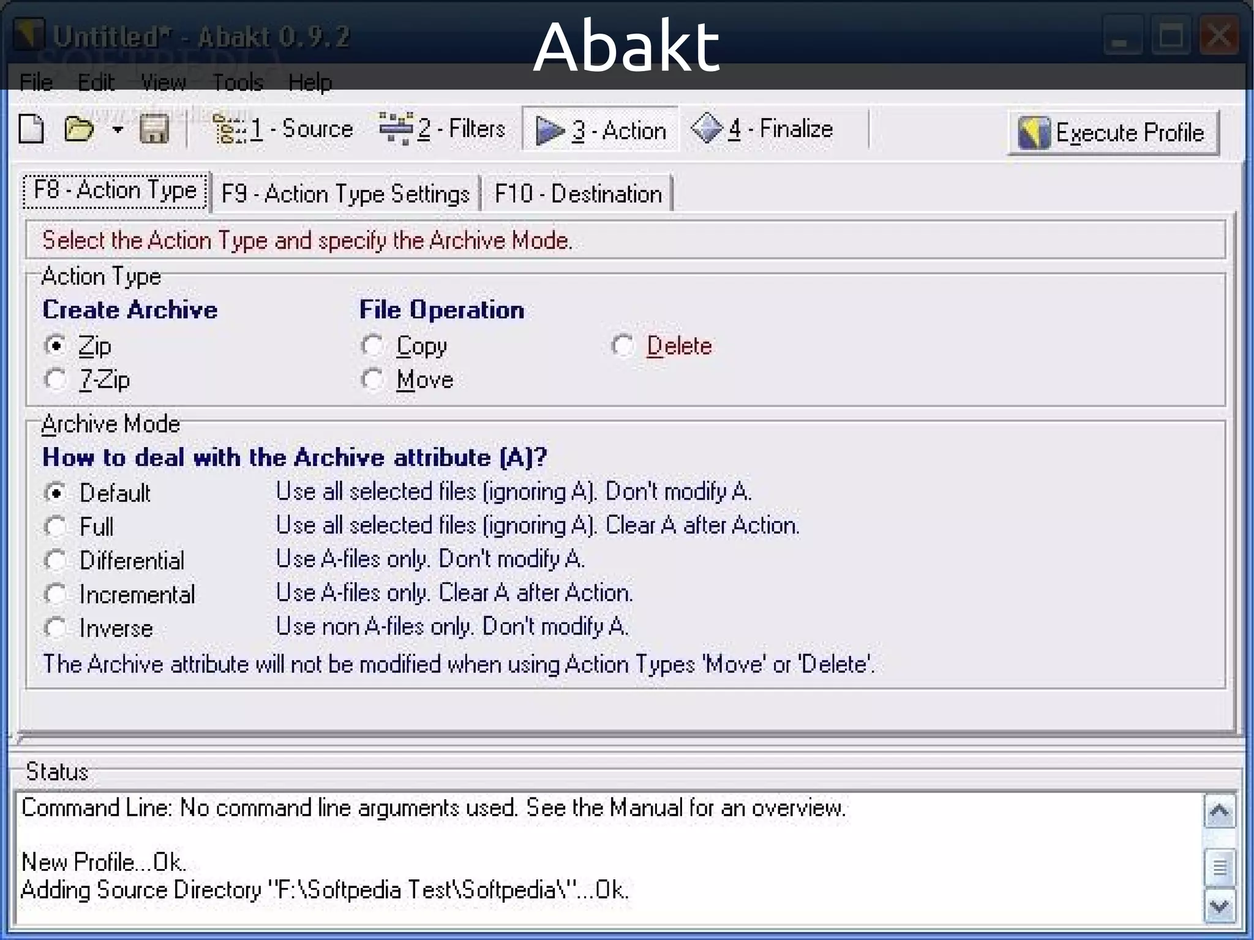Go to step 4 - Finalize
The height and width of the screenshot is (940, 1254).
tap(762, 129)
